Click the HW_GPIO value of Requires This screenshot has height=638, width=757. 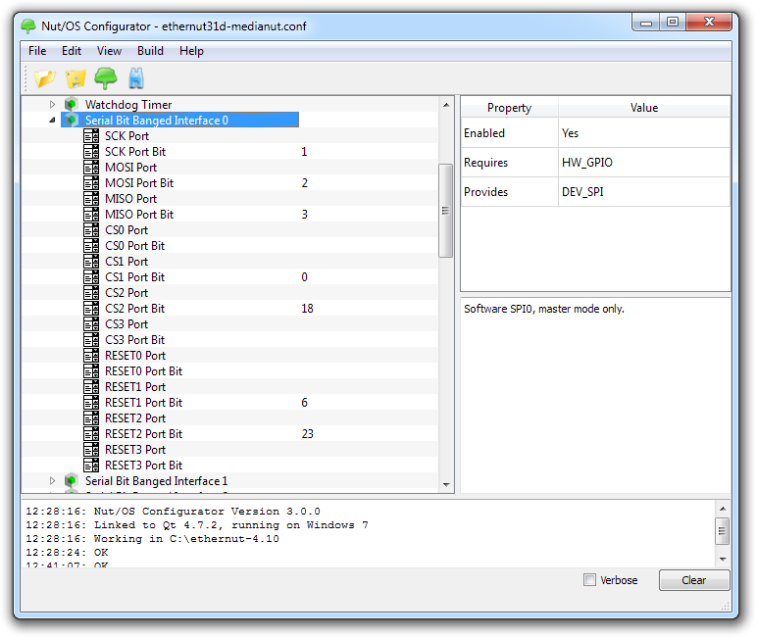click(x=587, y=163)
